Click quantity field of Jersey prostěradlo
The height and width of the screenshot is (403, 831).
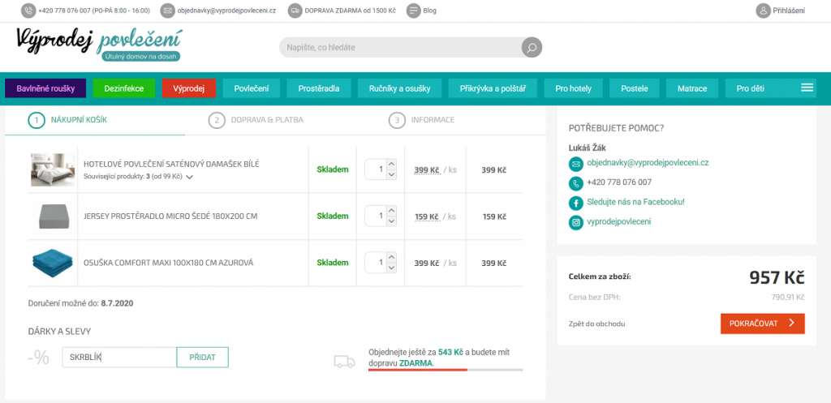(x=376, y=217)
